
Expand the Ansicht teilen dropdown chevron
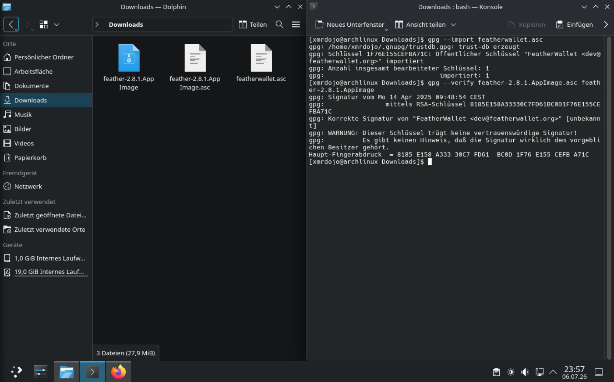coord(453,25)
